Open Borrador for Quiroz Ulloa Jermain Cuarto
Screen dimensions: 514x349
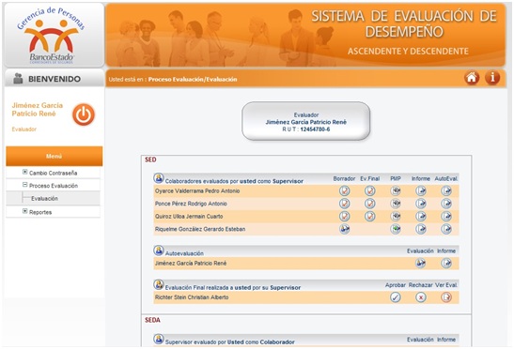tap(344, 217)
